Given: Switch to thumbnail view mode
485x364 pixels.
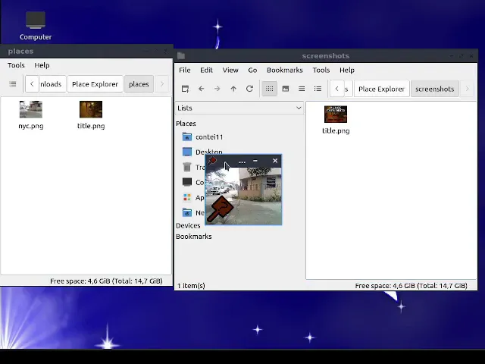Looking at the screenshot, I should point(286,89).
